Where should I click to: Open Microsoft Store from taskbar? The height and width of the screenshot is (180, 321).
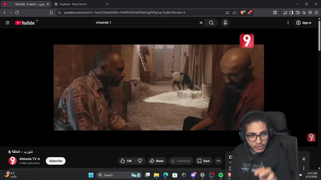click(175, 175)
